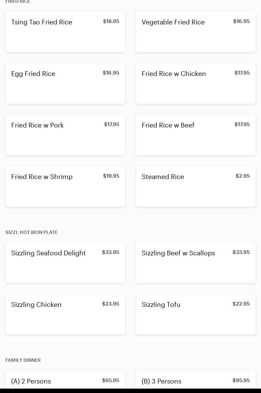Click the $22.95 Sizzling Tofu price
Screen dimensions: 261x393
[241, 304]
